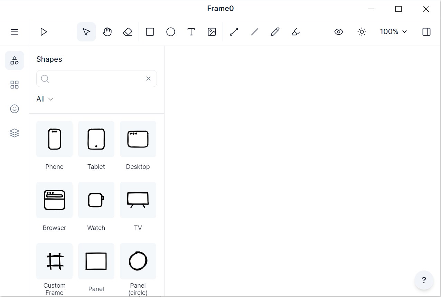Open the emoji Icons sidebar tab
The width and height of the screenshot is (441, 297).
pos(15,109)
